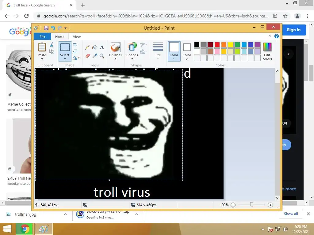Pick the green color swatch

point(237,45)
